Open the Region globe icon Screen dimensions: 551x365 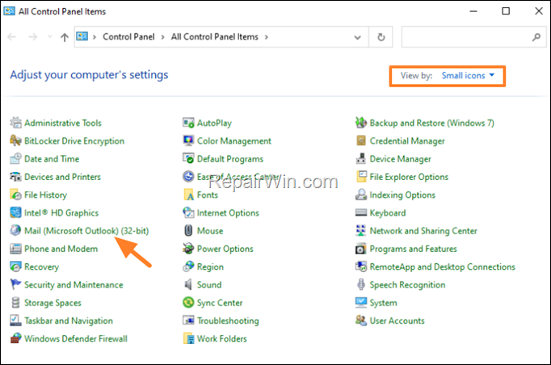(188, 266)
